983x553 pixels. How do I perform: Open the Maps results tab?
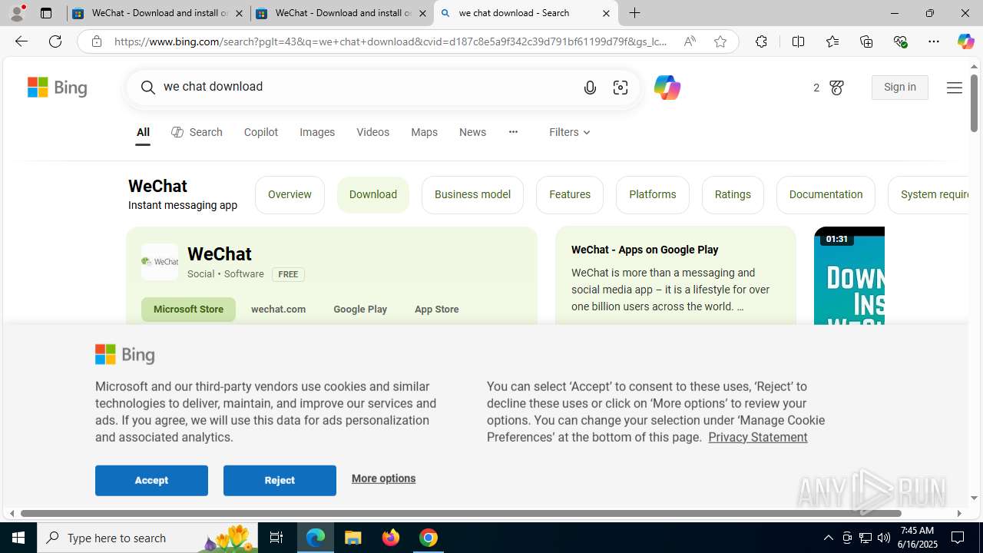pos(424,132)
